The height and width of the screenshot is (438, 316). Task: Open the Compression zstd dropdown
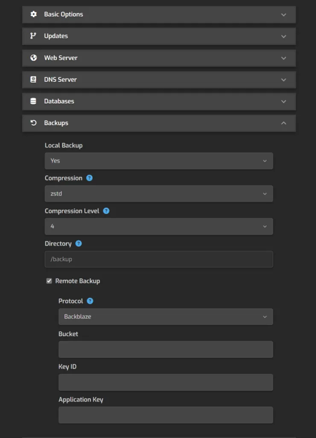159,194
